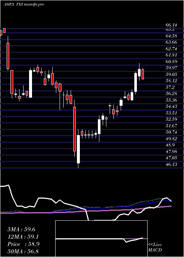The image size is (184, 257).
Task: Select the AMEX FXZ munafa.pro chart title
Action: point(24,4)
